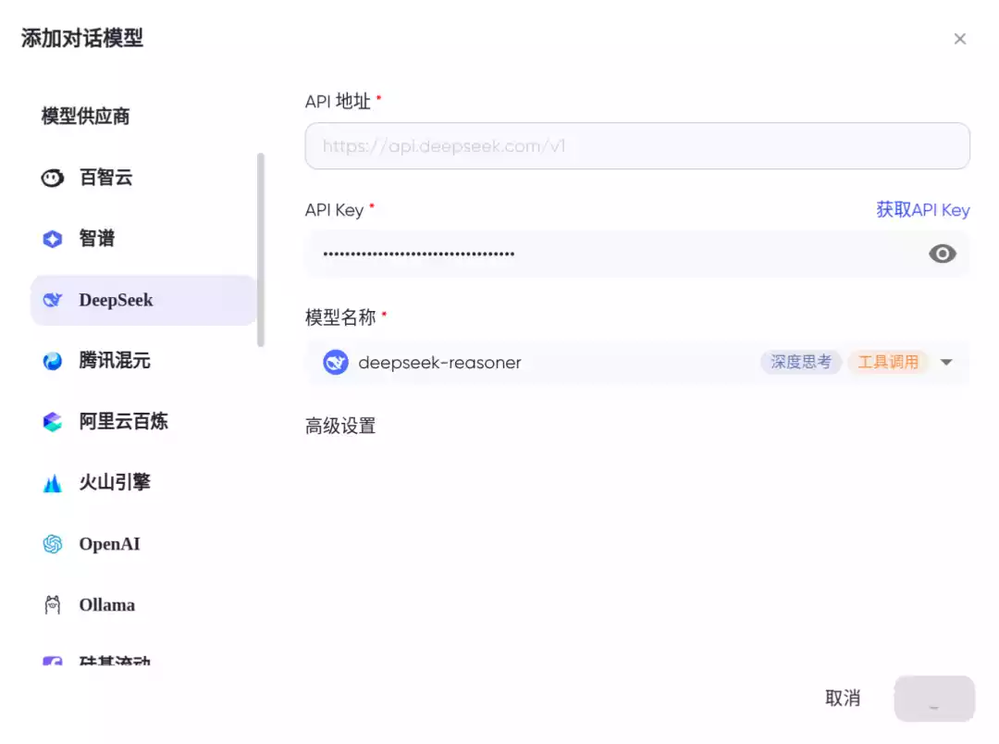Open the 获取API Key link
The image size is (999, 744).
(922, 210)
